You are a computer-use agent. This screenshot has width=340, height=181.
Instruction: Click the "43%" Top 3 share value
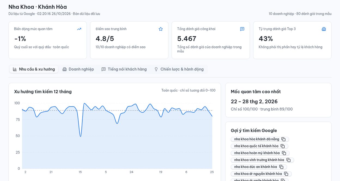[x=266, y=39]
